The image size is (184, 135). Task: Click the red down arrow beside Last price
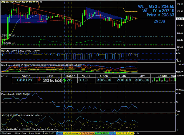pos(39,80)
